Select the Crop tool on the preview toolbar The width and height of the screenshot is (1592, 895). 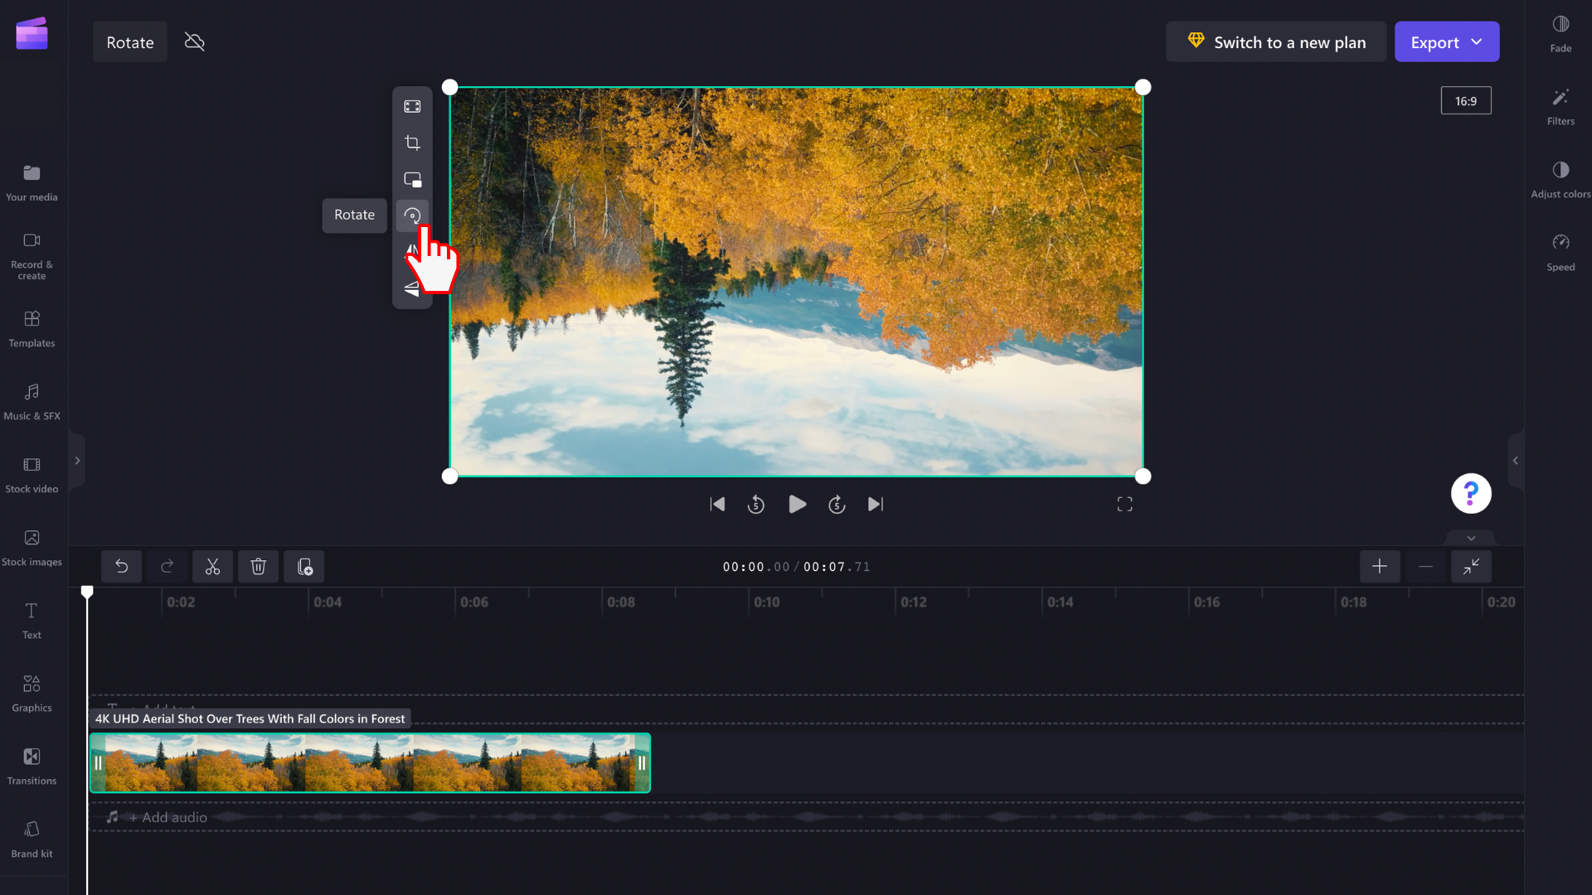(412, 143)
